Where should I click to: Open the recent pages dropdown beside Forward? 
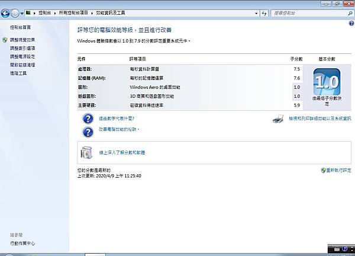[x=22, y=14]
